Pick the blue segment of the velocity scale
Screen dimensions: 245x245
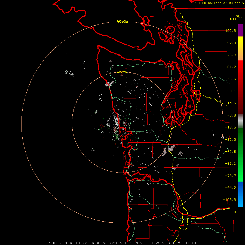pos(240,194)
